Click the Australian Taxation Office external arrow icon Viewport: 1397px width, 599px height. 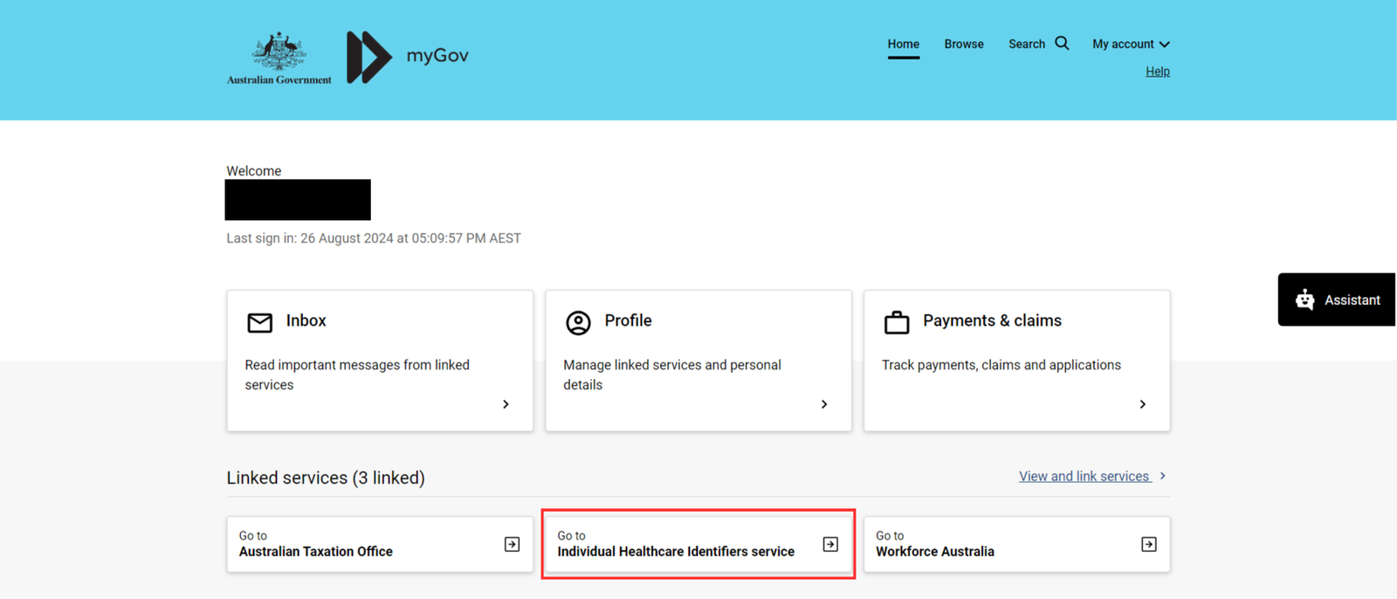(513, 544)
